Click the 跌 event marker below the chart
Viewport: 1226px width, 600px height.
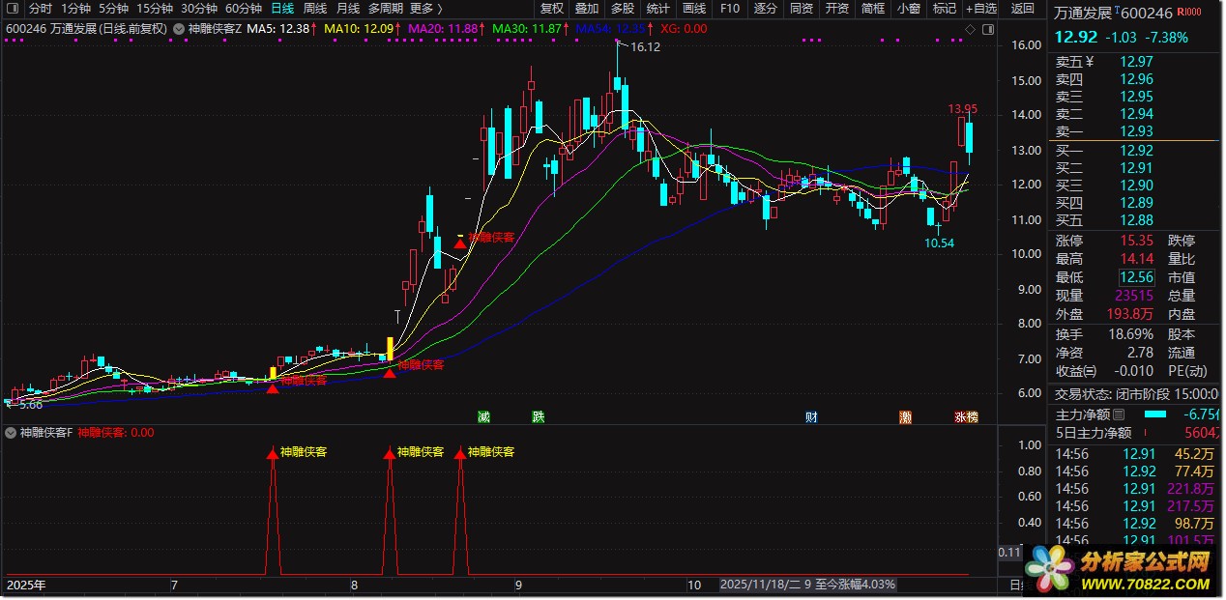click(538, 417)
